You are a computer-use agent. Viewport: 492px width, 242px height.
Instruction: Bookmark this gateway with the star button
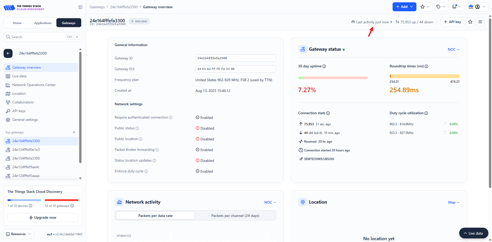click(x=470, y=22)
